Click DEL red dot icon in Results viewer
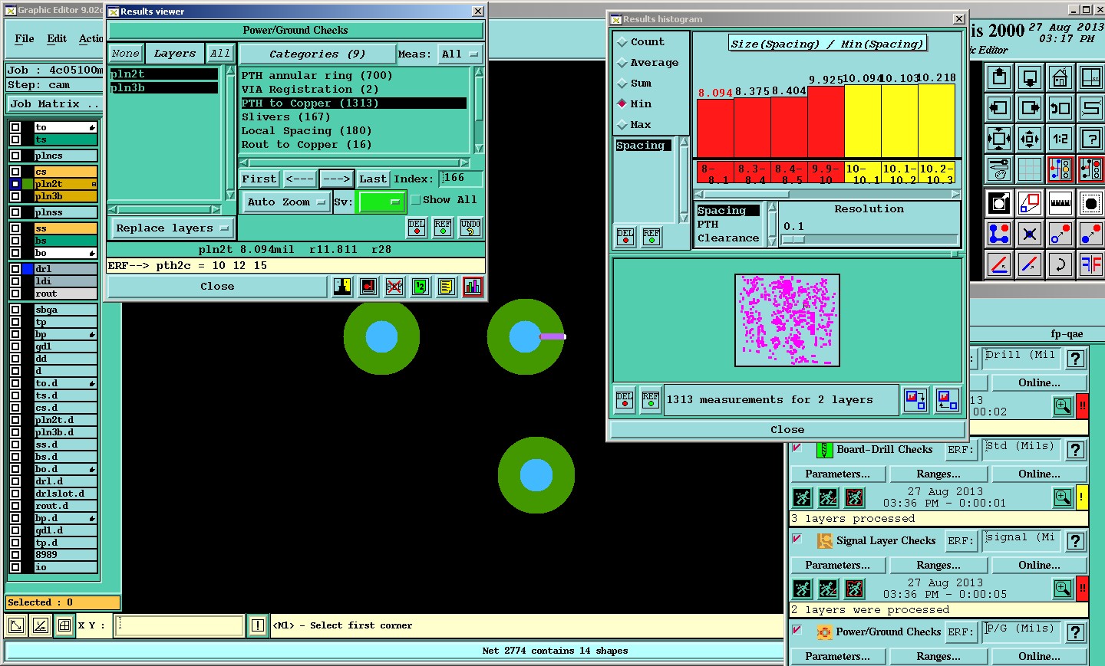Viewport: 1105px width, 666px height. [417, 228]
